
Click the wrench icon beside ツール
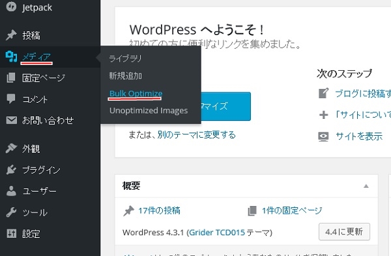11,212
